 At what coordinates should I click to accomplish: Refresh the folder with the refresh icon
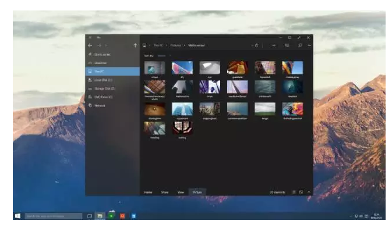[x=256, y=45]
